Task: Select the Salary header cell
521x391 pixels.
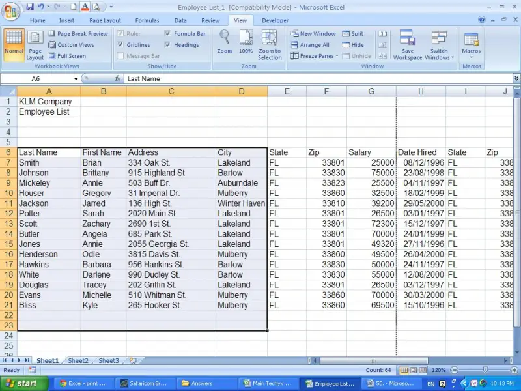Action: 371,152
